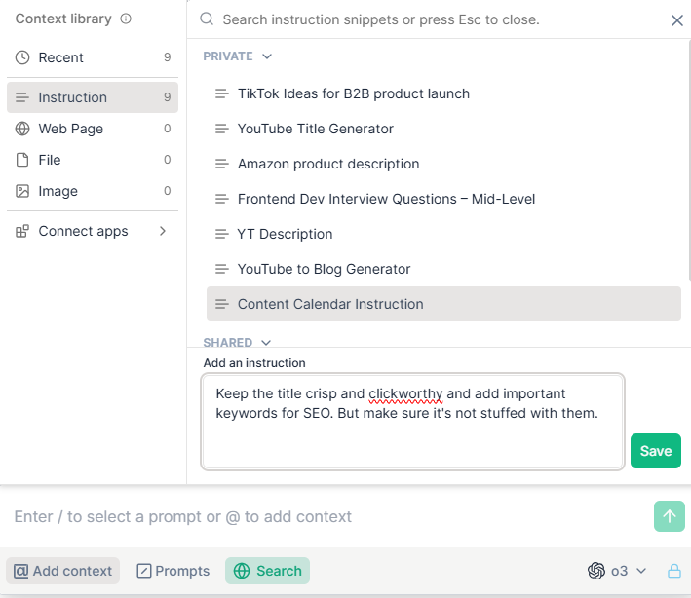Click the clock icon next to Recent
This screenshot has width=691, height=598.
[22, 57]
